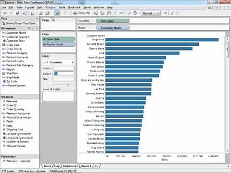Click the Fix Axes pin icon
Image resolution: width=231 pixels, height=173 pixels.
click(166, 13)
